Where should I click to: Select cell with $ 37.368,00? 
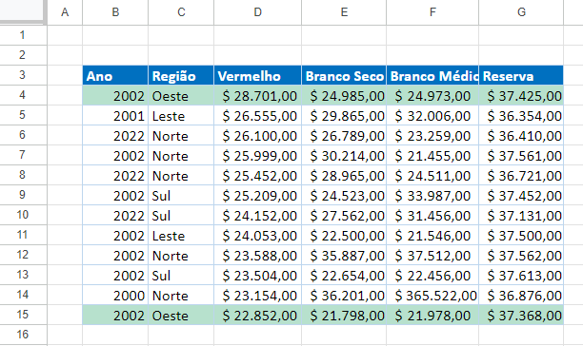pyautogui.click(x=521, y=316)
